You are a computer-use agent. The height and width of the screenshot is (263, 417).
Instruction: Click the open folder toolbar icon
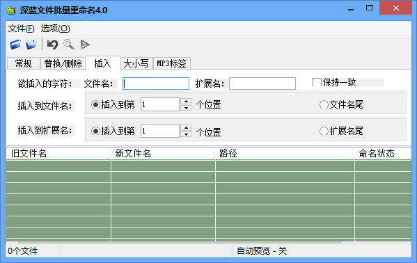pos(31,45)
